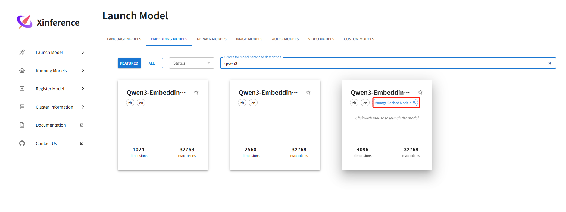Click 32768 max tokens on the 2560 card
566x212 pixels.
299,149
